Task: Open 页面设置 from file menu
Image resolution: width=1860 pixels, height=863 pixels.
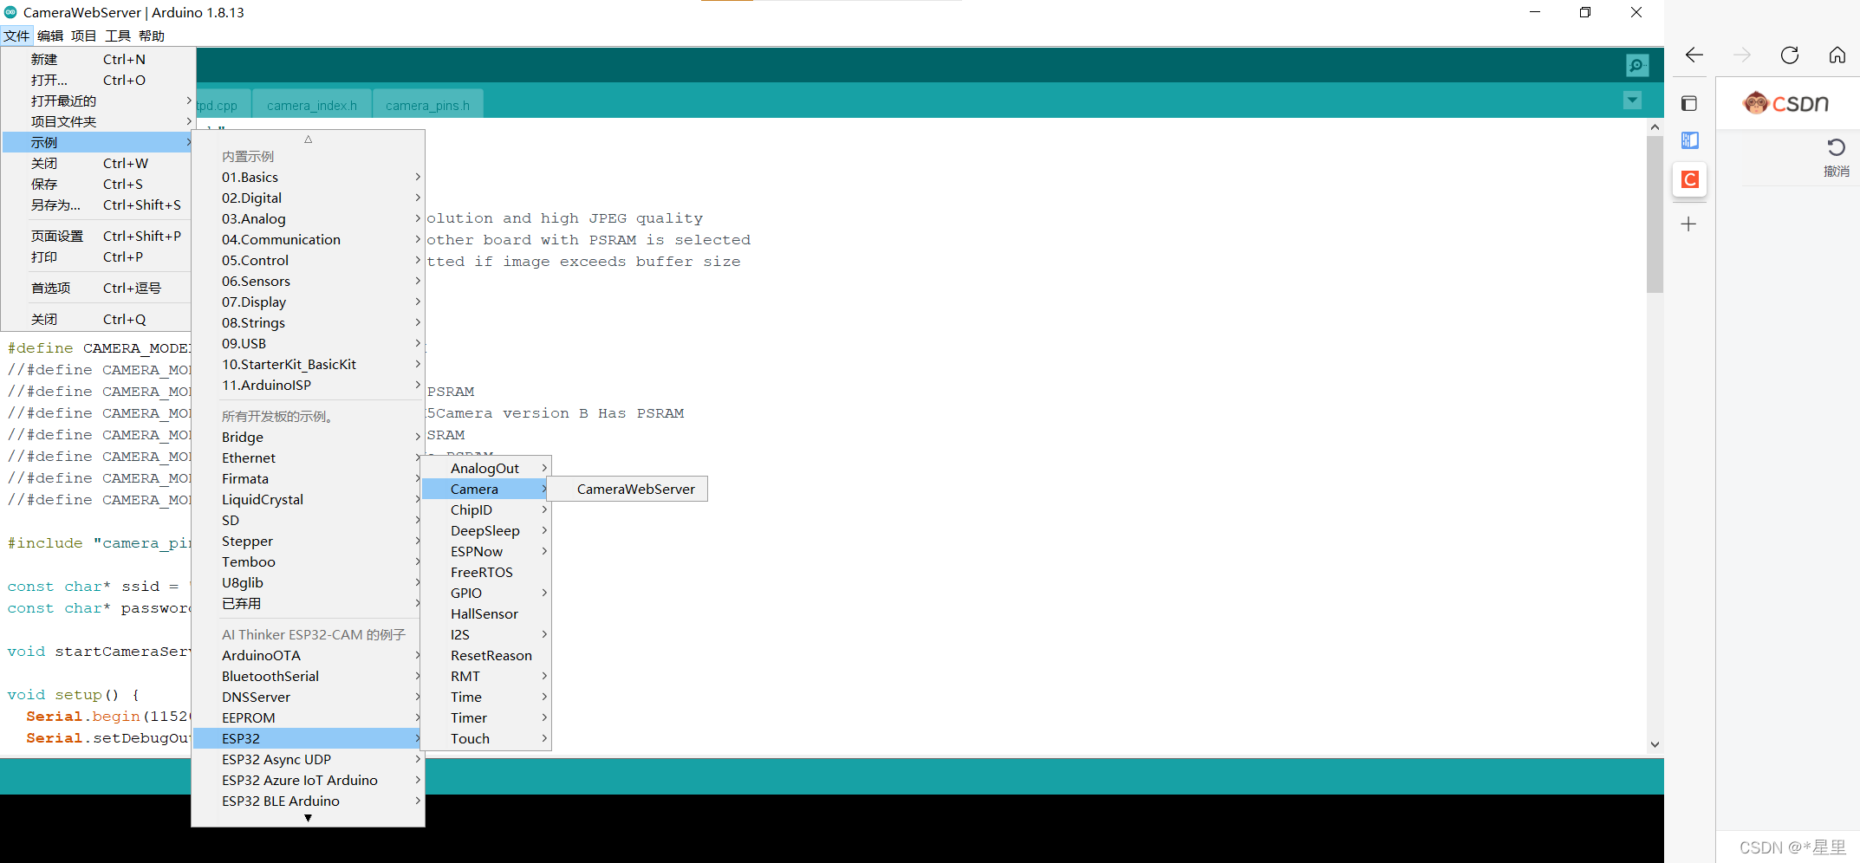Action: click(x=98, y=236)
